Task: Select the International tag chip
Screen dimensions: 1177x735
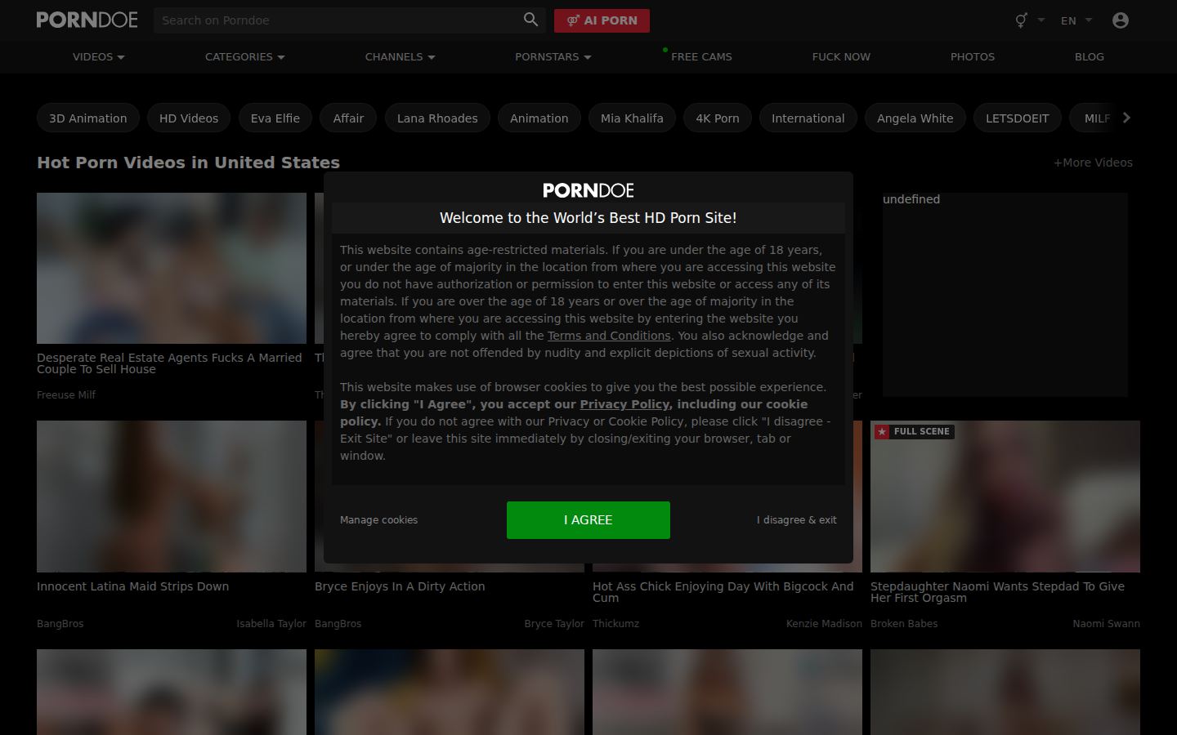Action: [x=808, y=118]
